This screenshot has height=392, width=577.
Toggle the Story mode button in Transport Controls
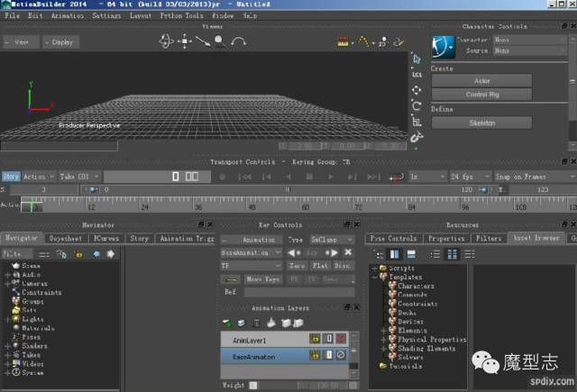pyautogui.click(x=11, y=177)
